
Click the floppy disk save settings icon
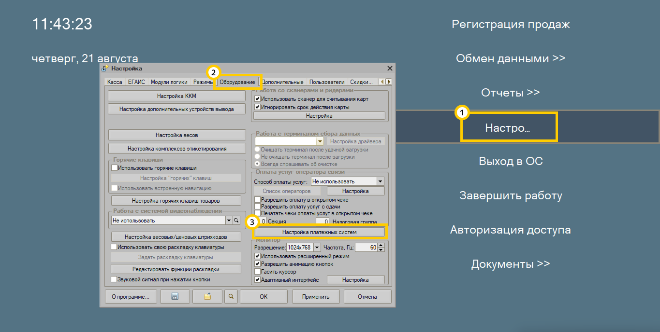tap(175, 297)
